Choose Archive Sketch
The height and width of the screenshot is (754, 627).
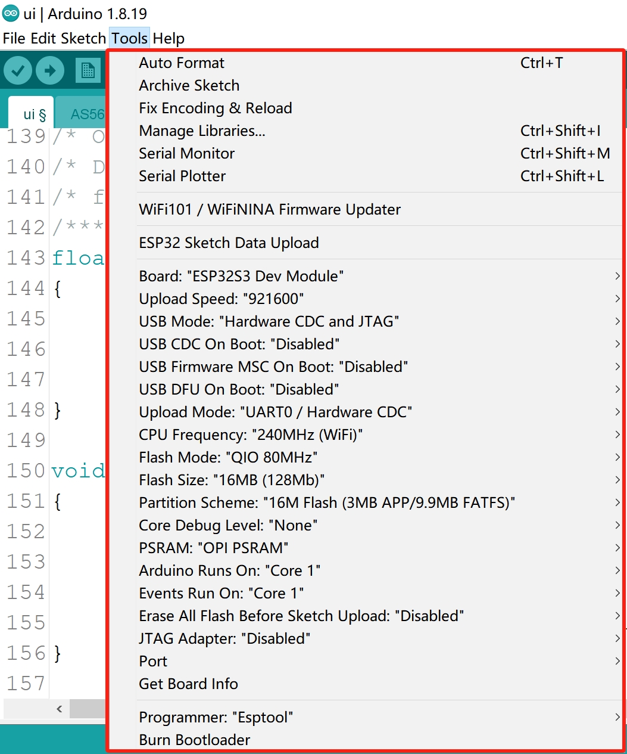point(365,85)
